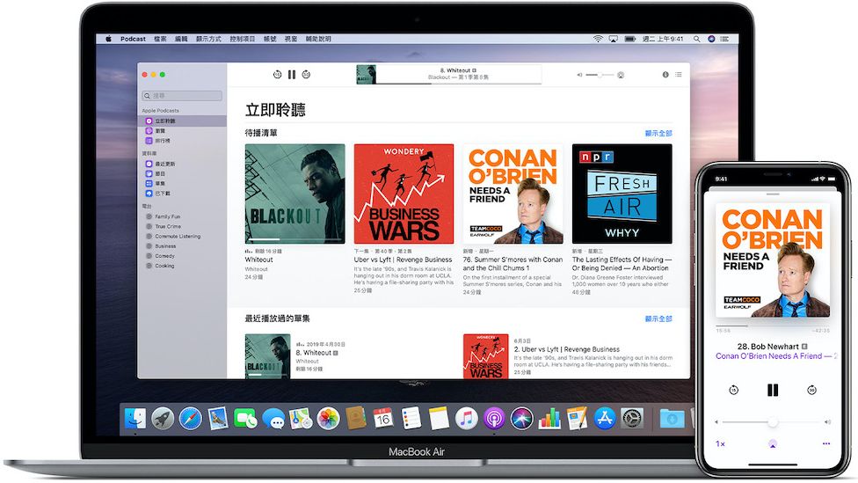Click the info icon in Podcasts toolbar
The width and height of the screenshot is (858, 483).
tap(665, 75)
